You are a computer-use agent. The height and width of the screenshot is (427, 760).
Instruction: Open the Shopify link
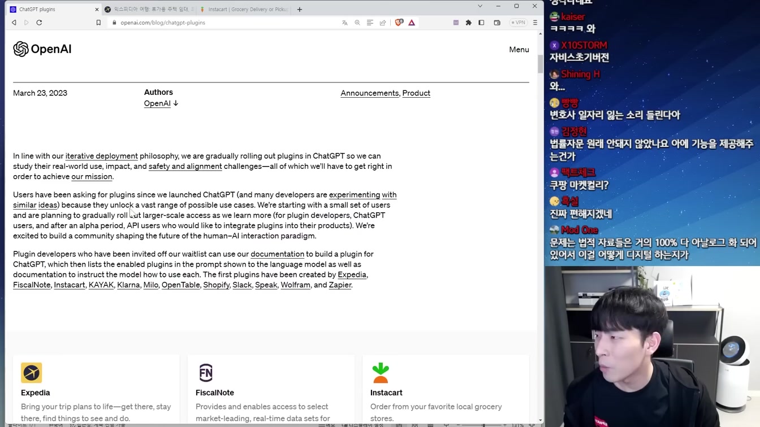217,285
